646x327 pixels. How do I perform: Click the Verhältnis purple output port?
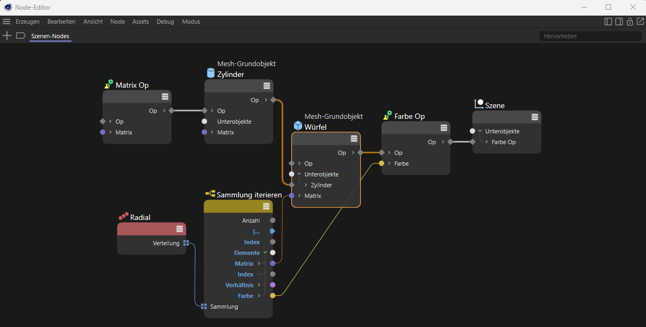tap(273, 285)
